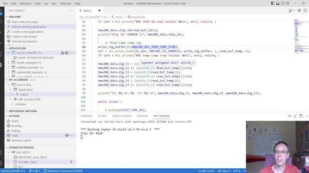The width and height of the screenshot is (309, 173).
Task: Open the View menu
Action: click(x=38, y=3)
